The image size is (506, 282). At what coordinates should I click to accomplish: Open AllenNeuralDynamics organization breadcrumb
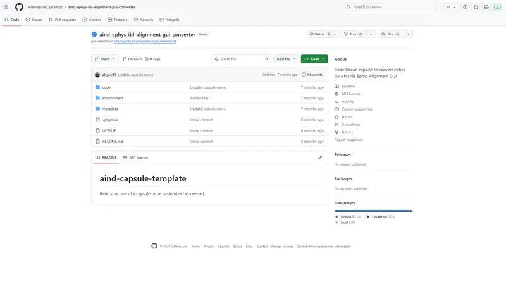[45, 7]
